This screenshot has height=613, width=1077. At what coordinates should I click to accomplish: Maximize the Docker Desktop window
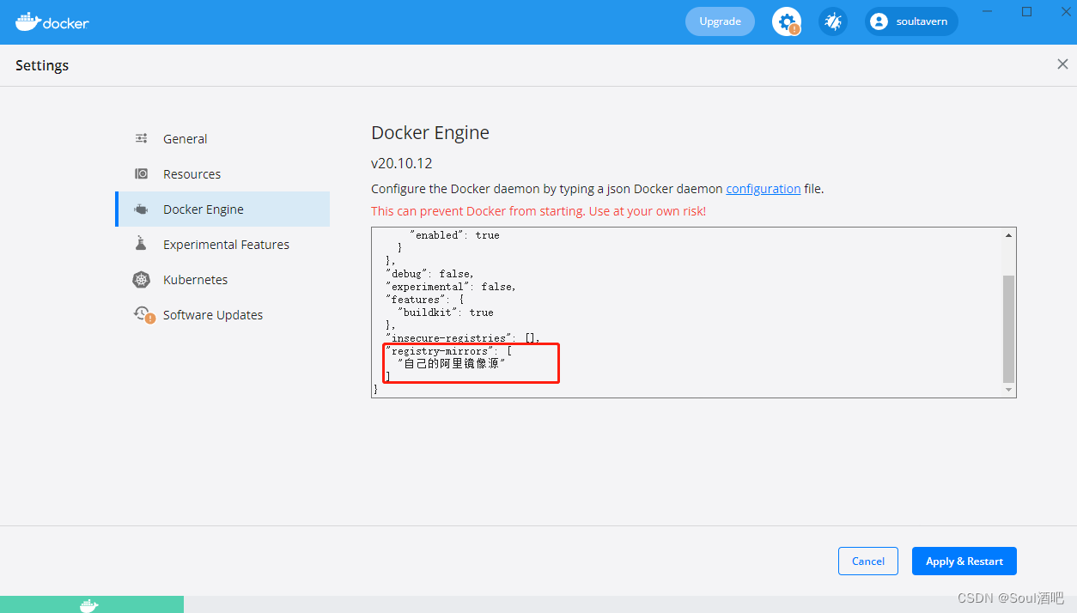[1026, 11]
